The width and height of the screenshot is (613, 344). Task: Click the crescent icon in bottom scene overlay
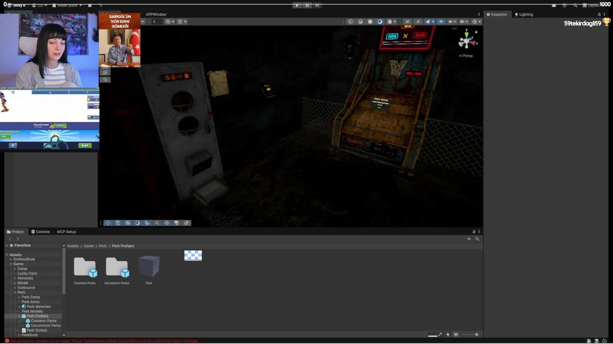(137, 223)
